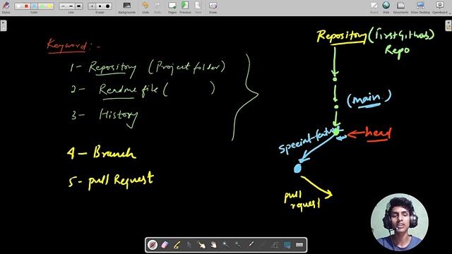Select the medium line width

71,6
